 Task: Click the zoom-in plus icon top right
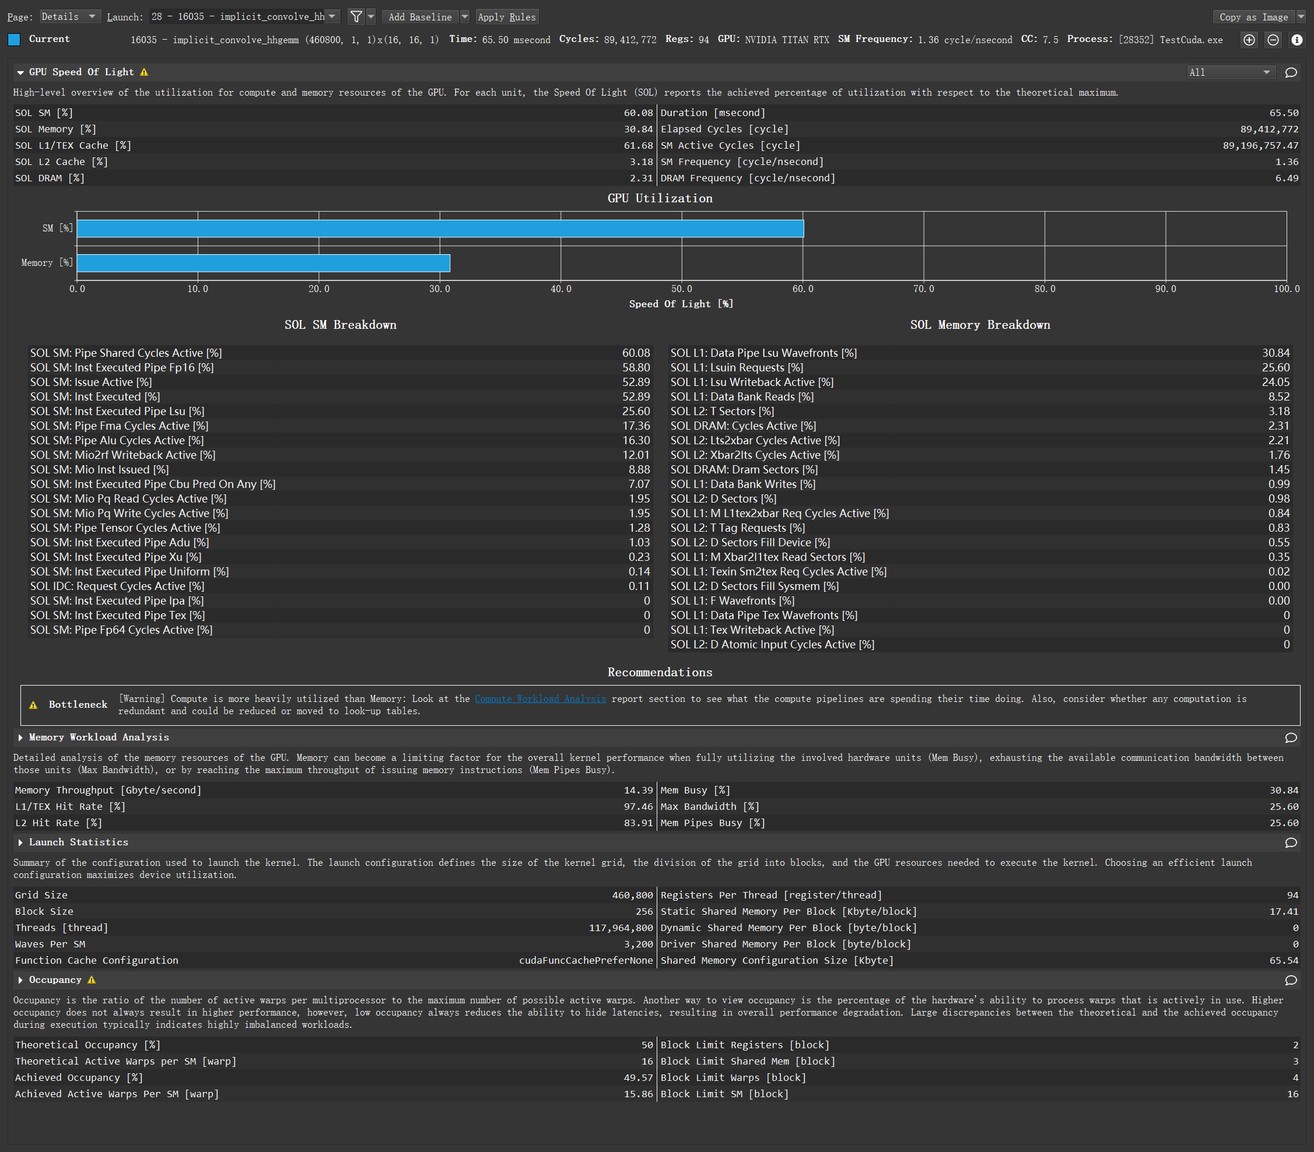(x=1249, y=39)
